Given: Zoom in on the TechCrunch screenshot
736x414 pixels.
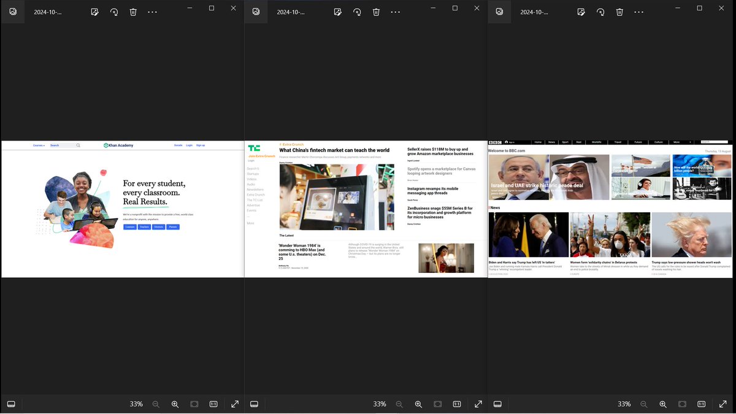Looking at the screenshot, I should (x=418, y=404).
